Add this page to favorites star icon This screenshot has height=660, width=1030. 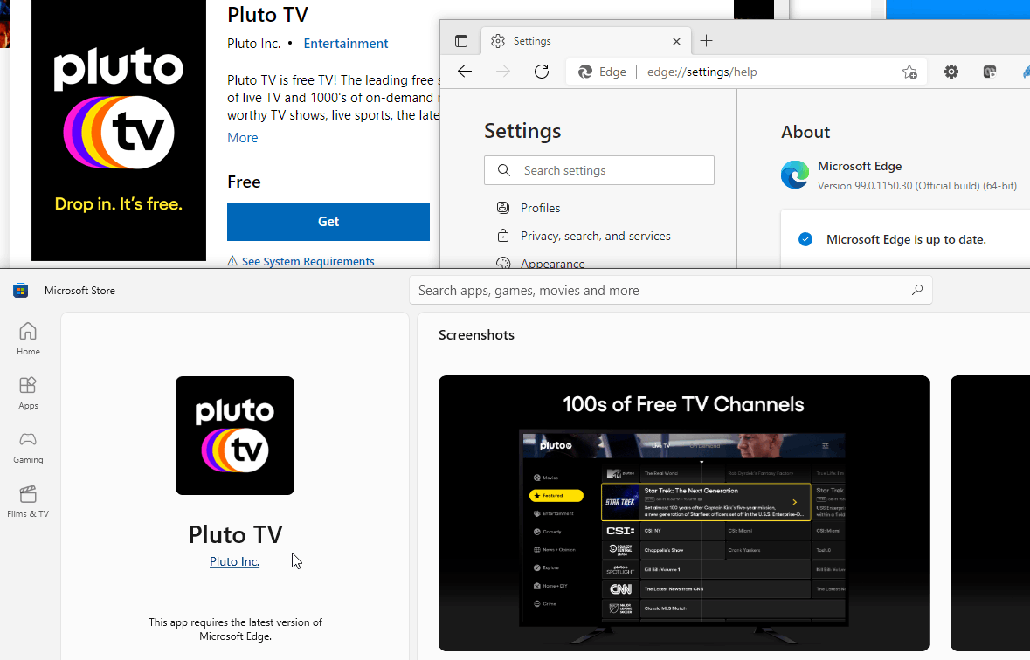pos(909,72)
